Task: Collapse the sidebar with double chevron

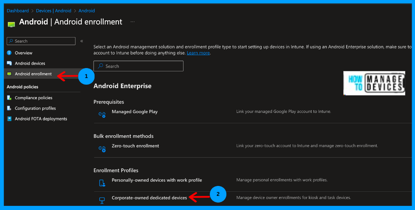Action: click(82, 41)
